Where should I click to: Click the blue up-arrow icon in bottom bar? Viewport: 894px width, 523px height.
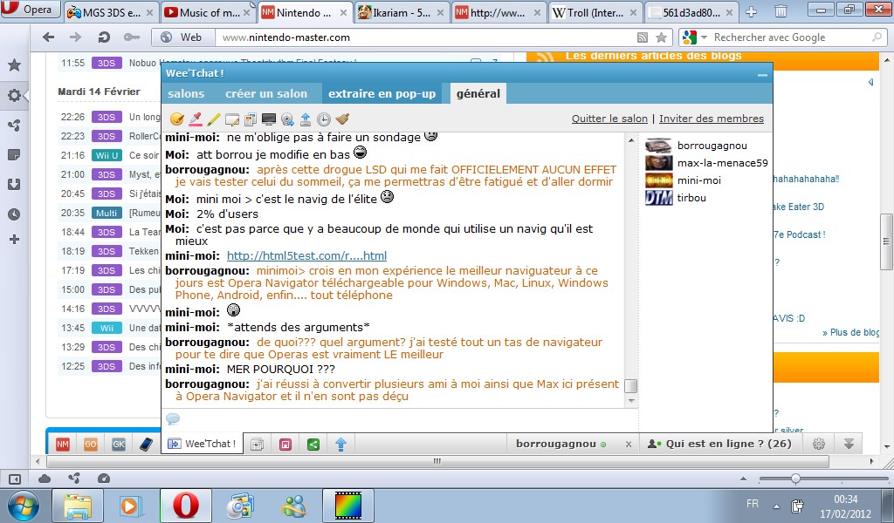click(341, 444)
